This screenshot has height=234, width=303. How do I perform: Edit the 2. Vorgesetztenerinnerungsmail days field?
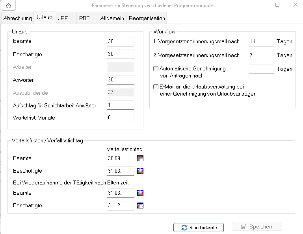[x=261, y=55]
